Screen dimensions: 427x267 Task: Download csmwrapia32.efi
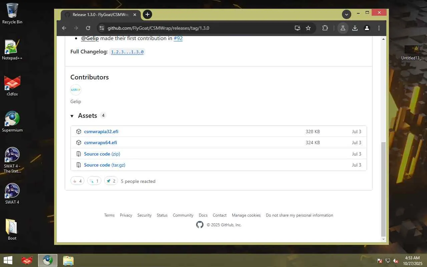click(x=101, y=131)
